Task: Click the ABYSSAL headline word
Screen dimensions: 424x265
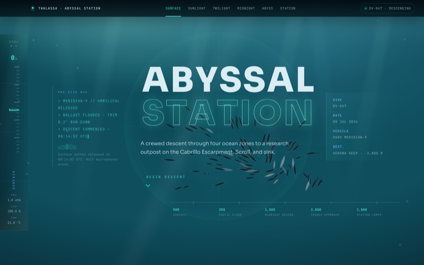Action: pos(228,79)
